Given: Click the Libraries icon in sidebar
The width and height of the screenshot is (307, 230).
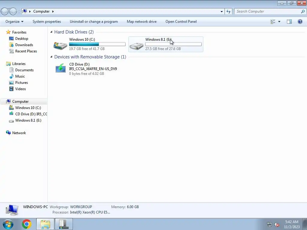Looking at the screenshot, I should click(8, 64).
